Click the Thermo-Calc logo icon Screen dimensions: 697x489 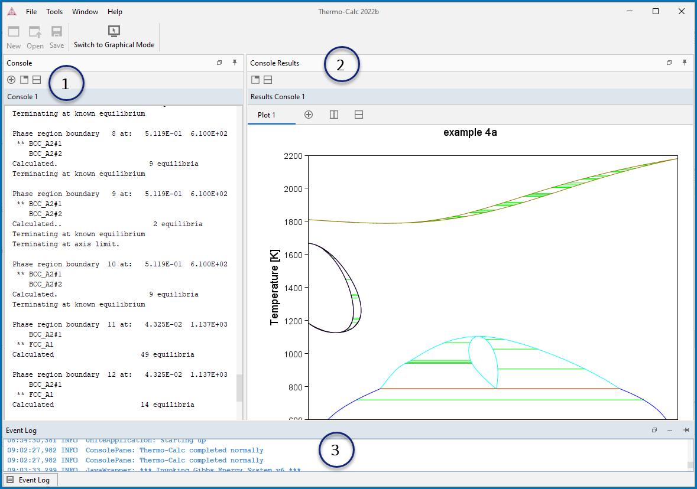click(x=12, y=12)
